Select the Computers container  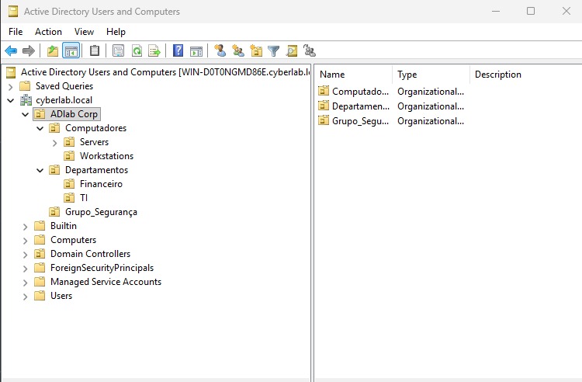73,240
